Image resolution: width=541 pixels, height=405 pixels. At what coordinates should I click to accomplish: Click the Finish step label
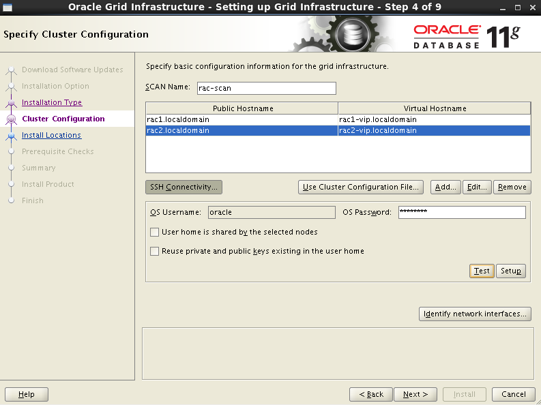[33, 200]
